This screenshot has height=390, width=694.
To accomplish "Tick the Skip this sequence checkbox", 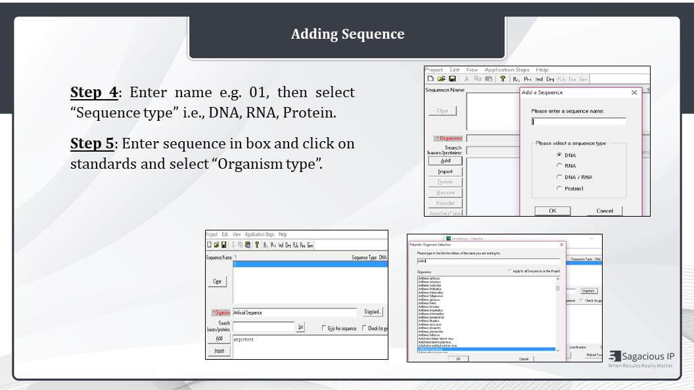I will pyautogui.click(x=323, y=328).
